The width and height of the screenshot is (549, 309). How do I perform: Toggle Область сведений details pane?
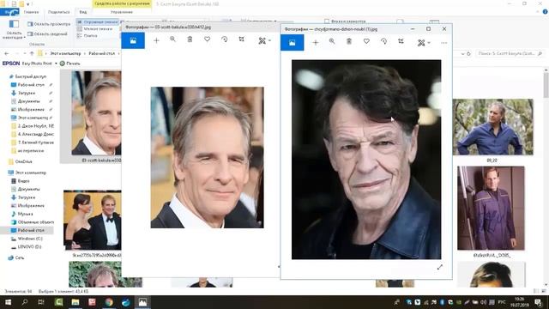click(48, 34)
